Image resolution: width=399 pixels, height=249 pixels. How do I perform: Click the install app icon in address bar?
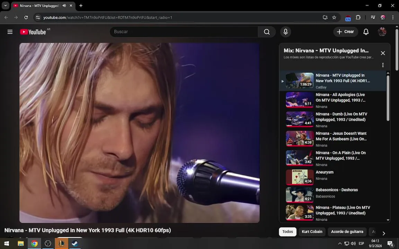pos(325,17)
